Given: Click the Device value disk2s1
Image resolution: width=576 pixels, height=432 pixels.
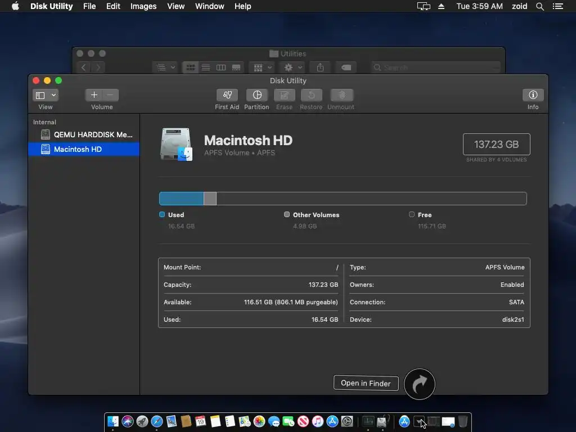Looking at the screenshot, I should (x=513, y=319).
